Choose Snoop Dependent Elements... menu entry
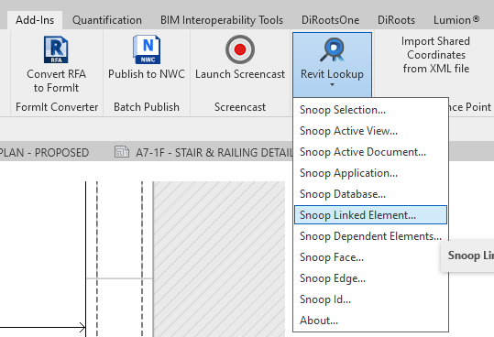The height and width of the screenshot is (337, 494). click(371, 236)
